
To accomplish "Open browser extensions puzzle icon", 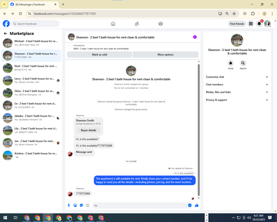I will pyautogui.click(x=253, y=13).
